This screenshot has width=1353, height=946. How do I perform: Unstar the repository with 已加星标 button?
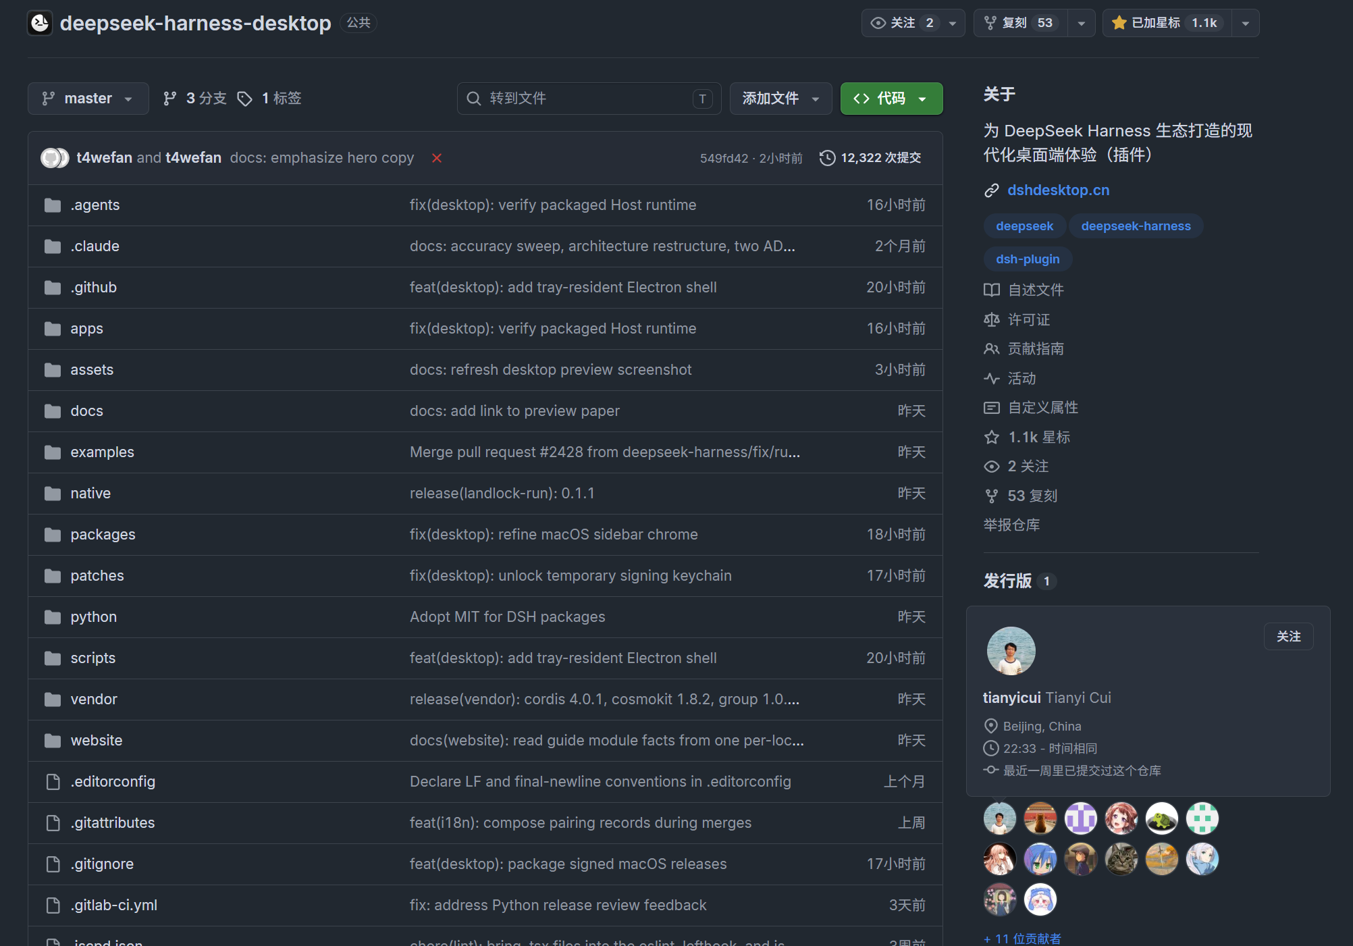pyautogui.click(x=1167, y=23)
